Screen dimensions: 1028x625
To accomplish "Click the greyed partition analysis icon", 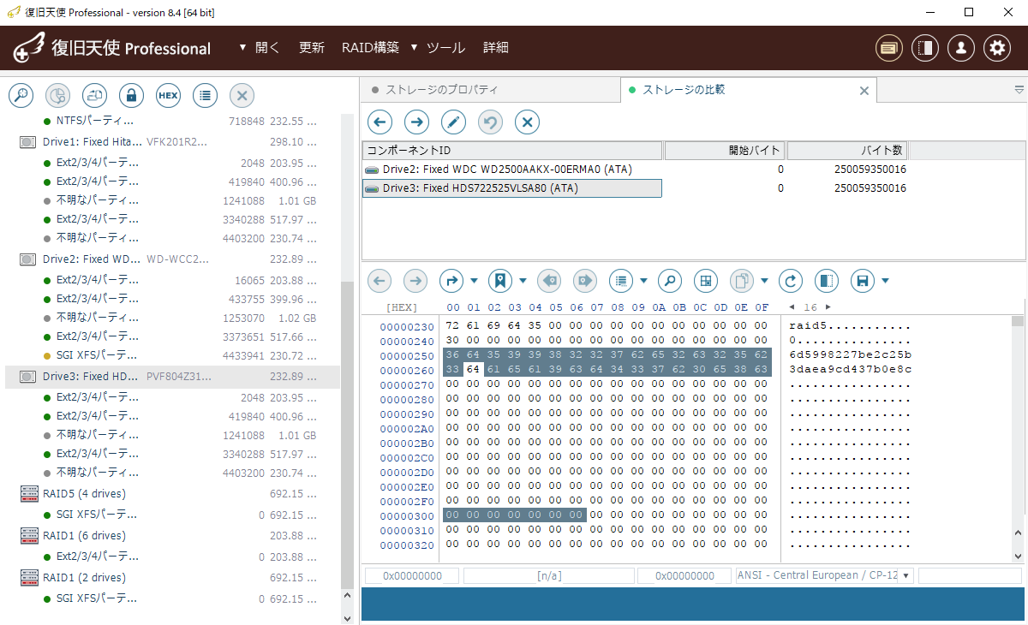I will pyautogui.click(x=57, y=96).
